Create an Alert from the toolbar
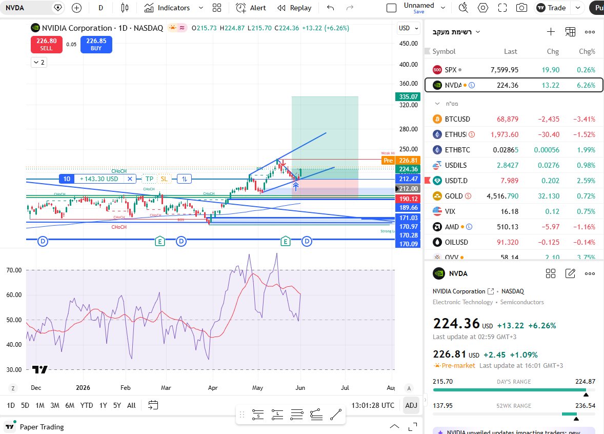 click(251, 8)
